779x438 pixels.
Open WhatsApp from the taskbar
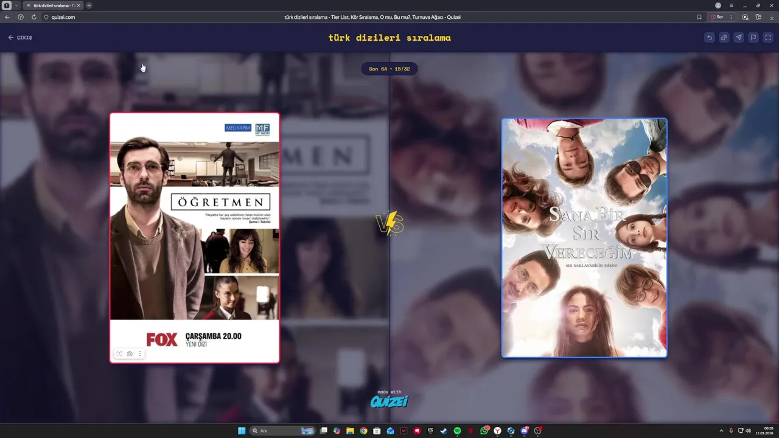pos(484,431)
